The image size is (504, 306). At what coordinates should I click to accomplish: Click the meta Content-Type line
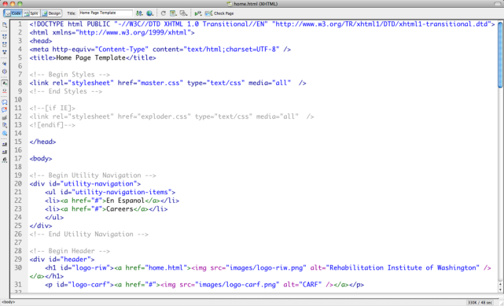[160, 50]
